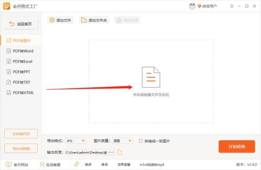Close the window
261x170 pixels.
click(x=254, y=6)
